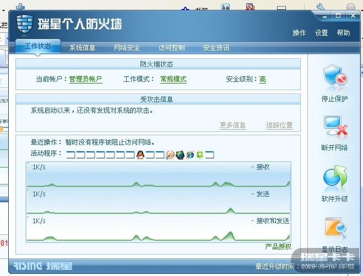The width and height of the screenshot is (363, 276).
Task: Click the 瑞星个人防火墙 title text
Action: point(80,24)
